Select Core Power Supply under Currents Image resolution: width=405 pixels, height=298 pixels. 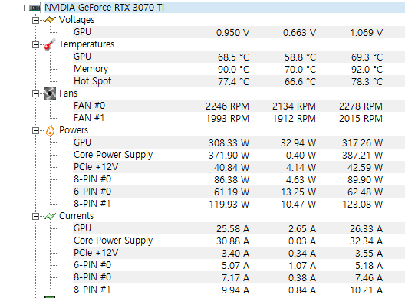(x=113, y=241)
